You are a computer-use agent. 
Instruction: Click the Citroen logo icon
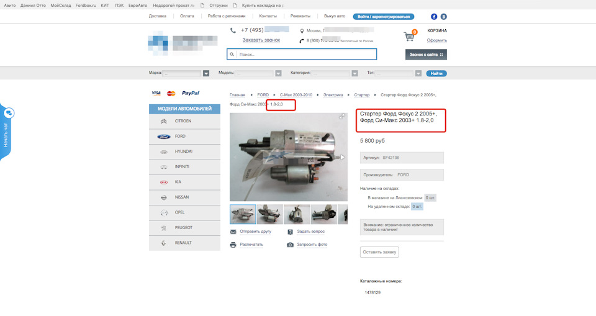pyautogui.click(x=163, y=121)
